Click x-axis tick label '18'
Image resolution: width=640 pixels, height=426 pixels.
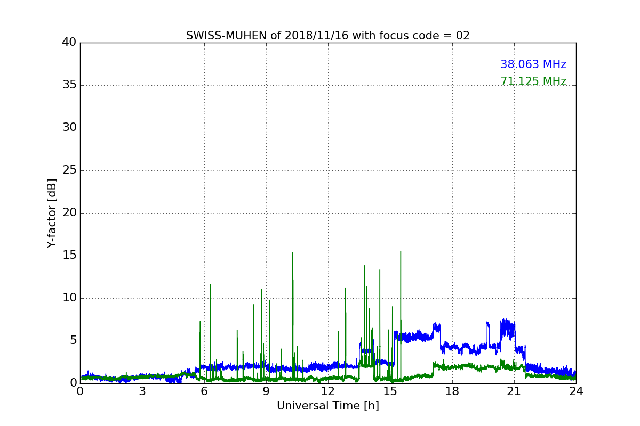[x=452, y=391]
